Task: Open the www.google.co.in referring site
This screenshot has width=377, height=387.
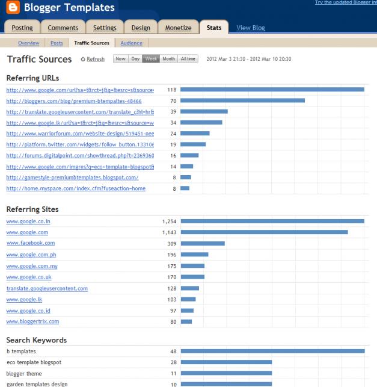Action: tap(28, 221)
